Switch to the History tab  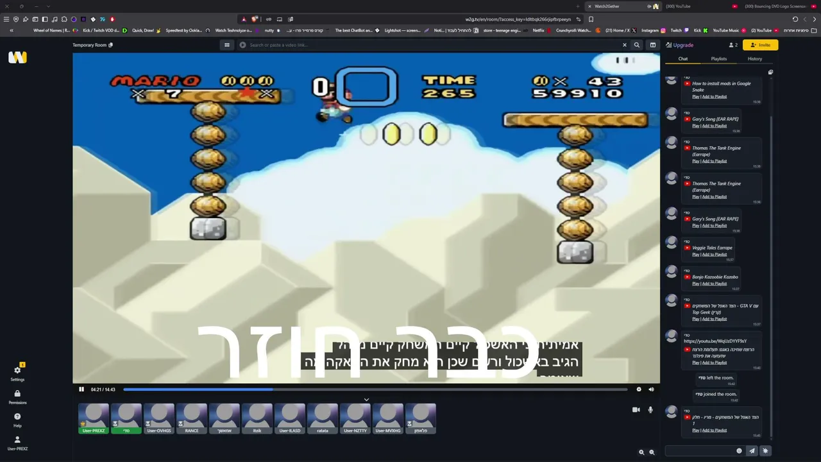point(755,59)
